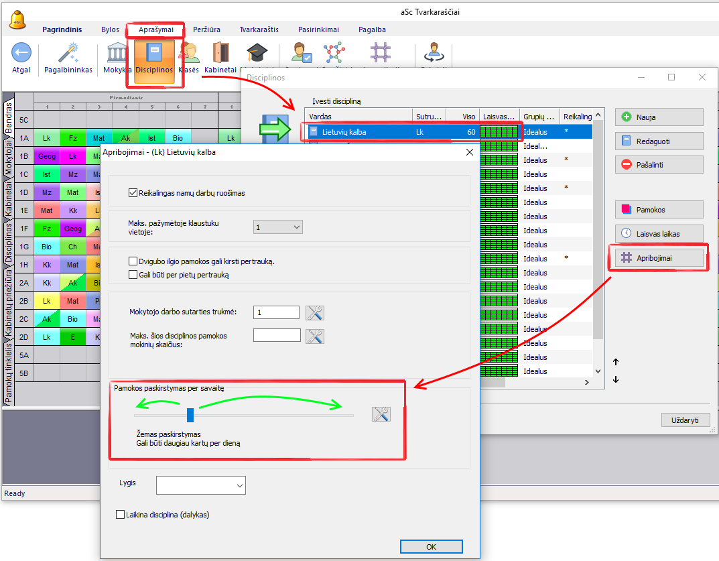Click the Maks. mokinių skaičius input field

[277, 335]
